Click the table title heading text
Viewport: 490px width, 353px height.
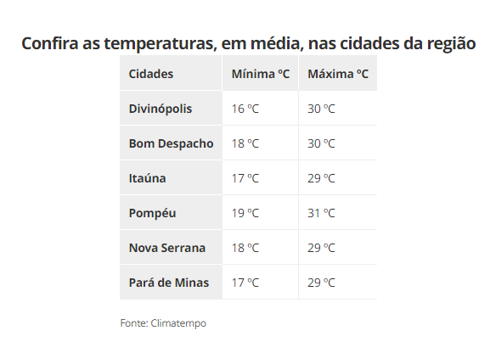pos(249,43)
